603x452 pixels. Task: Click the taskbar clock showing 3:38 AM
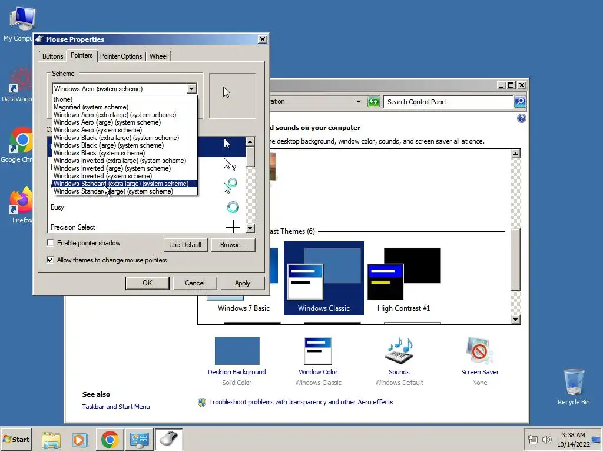pos(573,439)
